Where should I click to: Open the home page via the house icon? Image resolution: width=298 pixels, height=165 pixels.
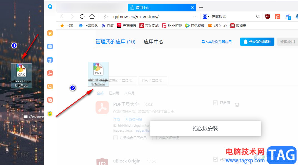click(92, 17)
